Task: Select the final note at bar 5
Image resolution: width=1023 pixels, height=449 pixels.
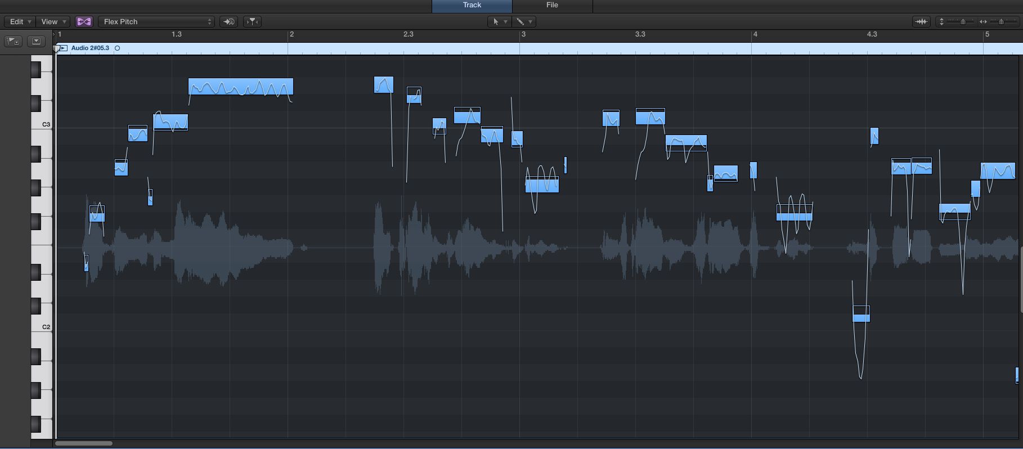Action: (x=998, y=171)
